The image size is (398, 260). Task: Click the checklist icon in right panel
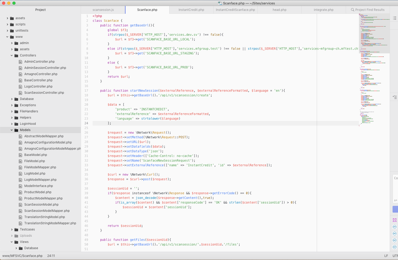[394, 97]
